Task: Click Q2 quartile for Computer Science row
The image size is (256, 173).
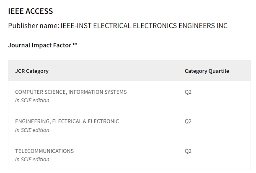Action: coord(188,92)
